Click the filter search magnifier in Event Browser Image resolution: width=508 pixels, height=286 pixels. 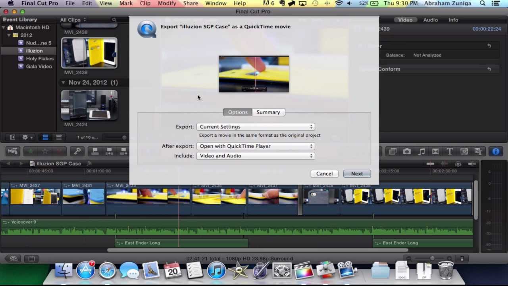(x=114, y=20)
